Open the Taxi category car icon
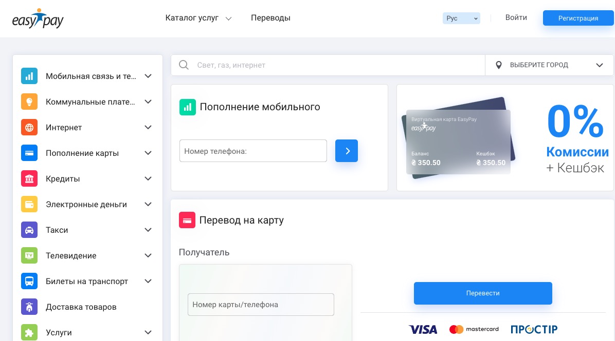The image size is (615, 341). (x=29, y=230)
